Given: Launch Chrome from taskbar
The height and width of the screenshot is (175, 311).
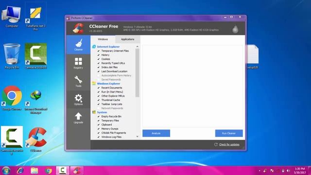Looking at the screenshot, I should (x=49, y=171).
